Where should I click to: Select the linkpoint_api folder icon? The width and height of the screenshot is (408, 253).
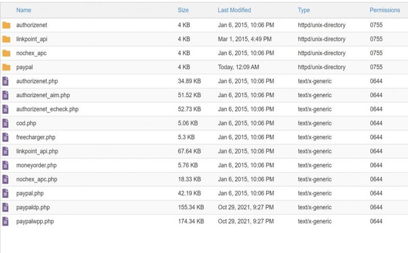tap(6, 39)
